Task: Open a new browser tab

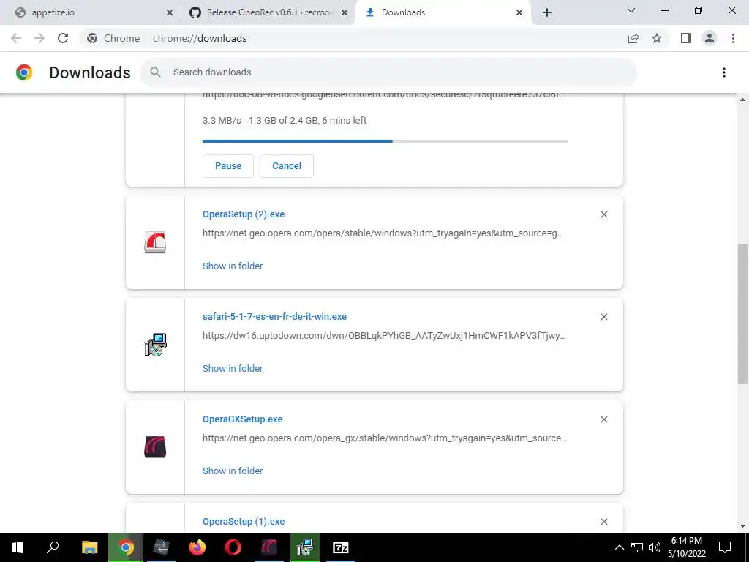Action: tap(547, 12)
